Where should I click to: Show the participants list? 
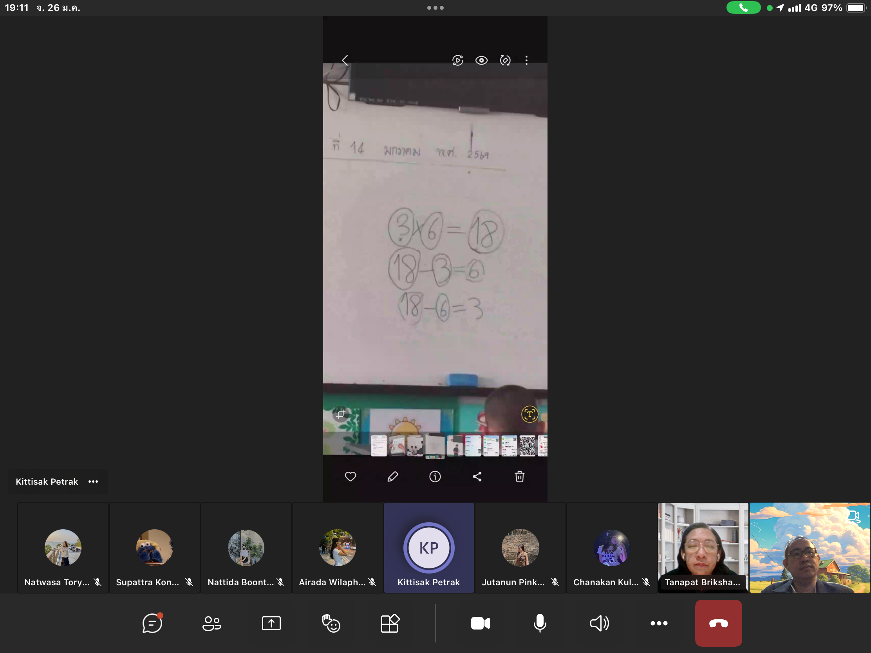pyautogui.click(x=211, y=623)
